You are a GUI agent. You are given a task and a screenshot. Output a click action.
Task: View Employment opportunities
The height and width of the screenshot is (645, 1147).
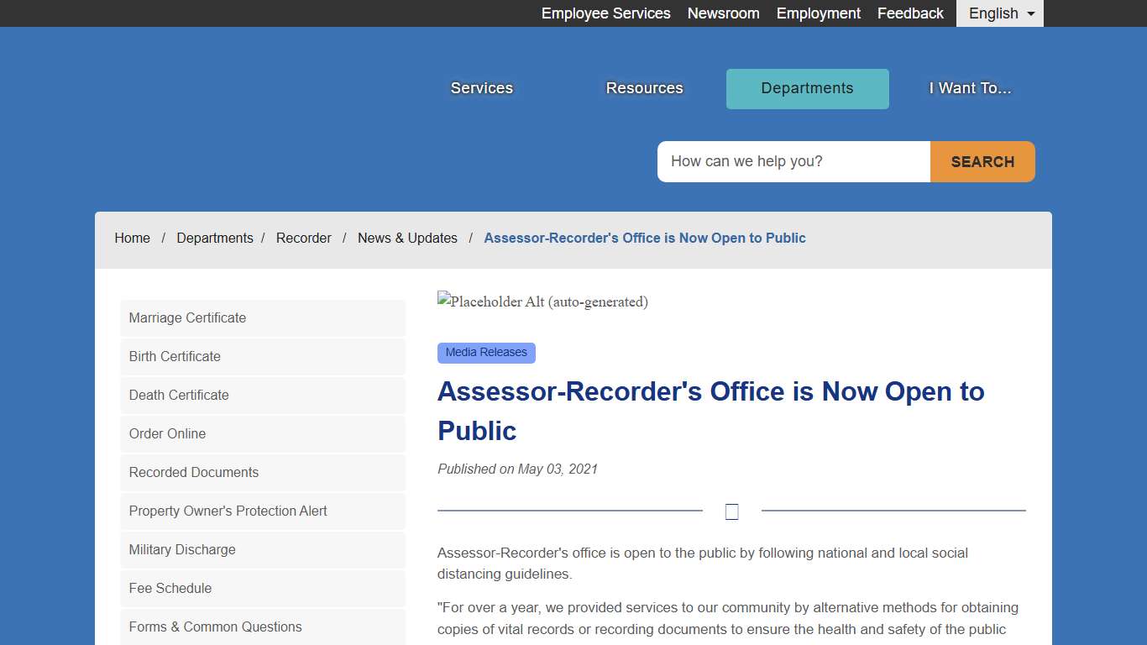(x=819, y=13)
